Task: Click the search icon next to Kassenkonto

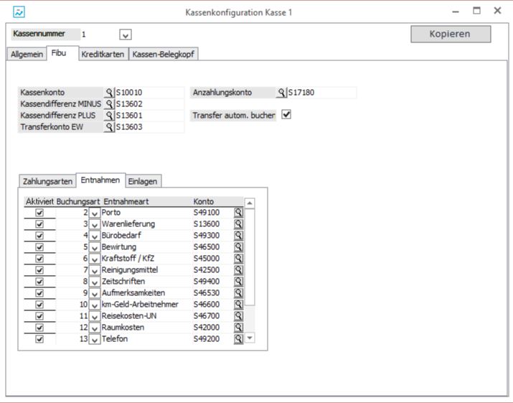Action: pyautogui.click(x=110, y=93)
